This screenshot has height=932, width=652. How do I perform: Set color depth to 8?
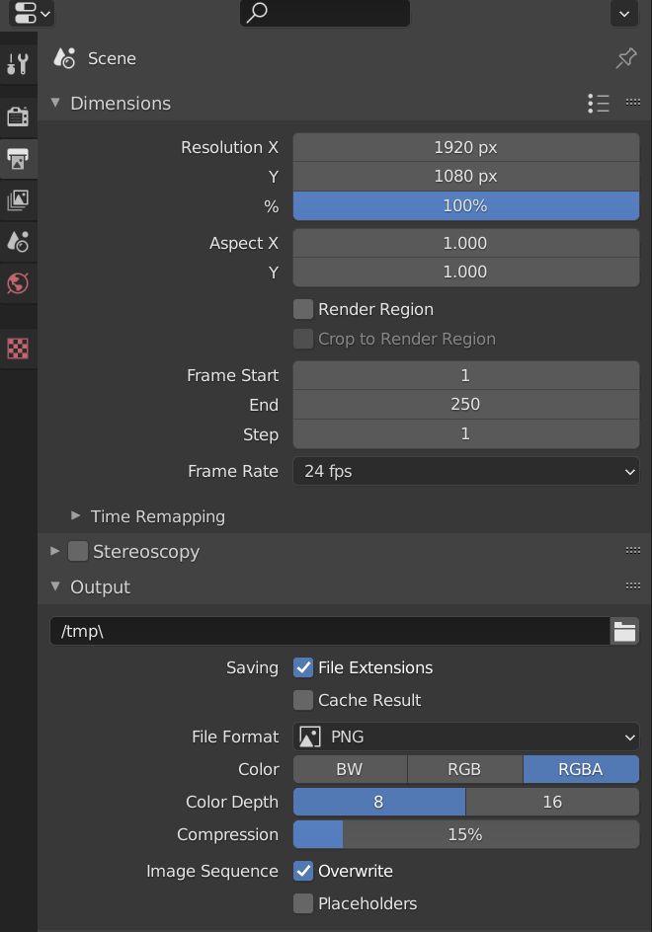(x=379, y=802)
